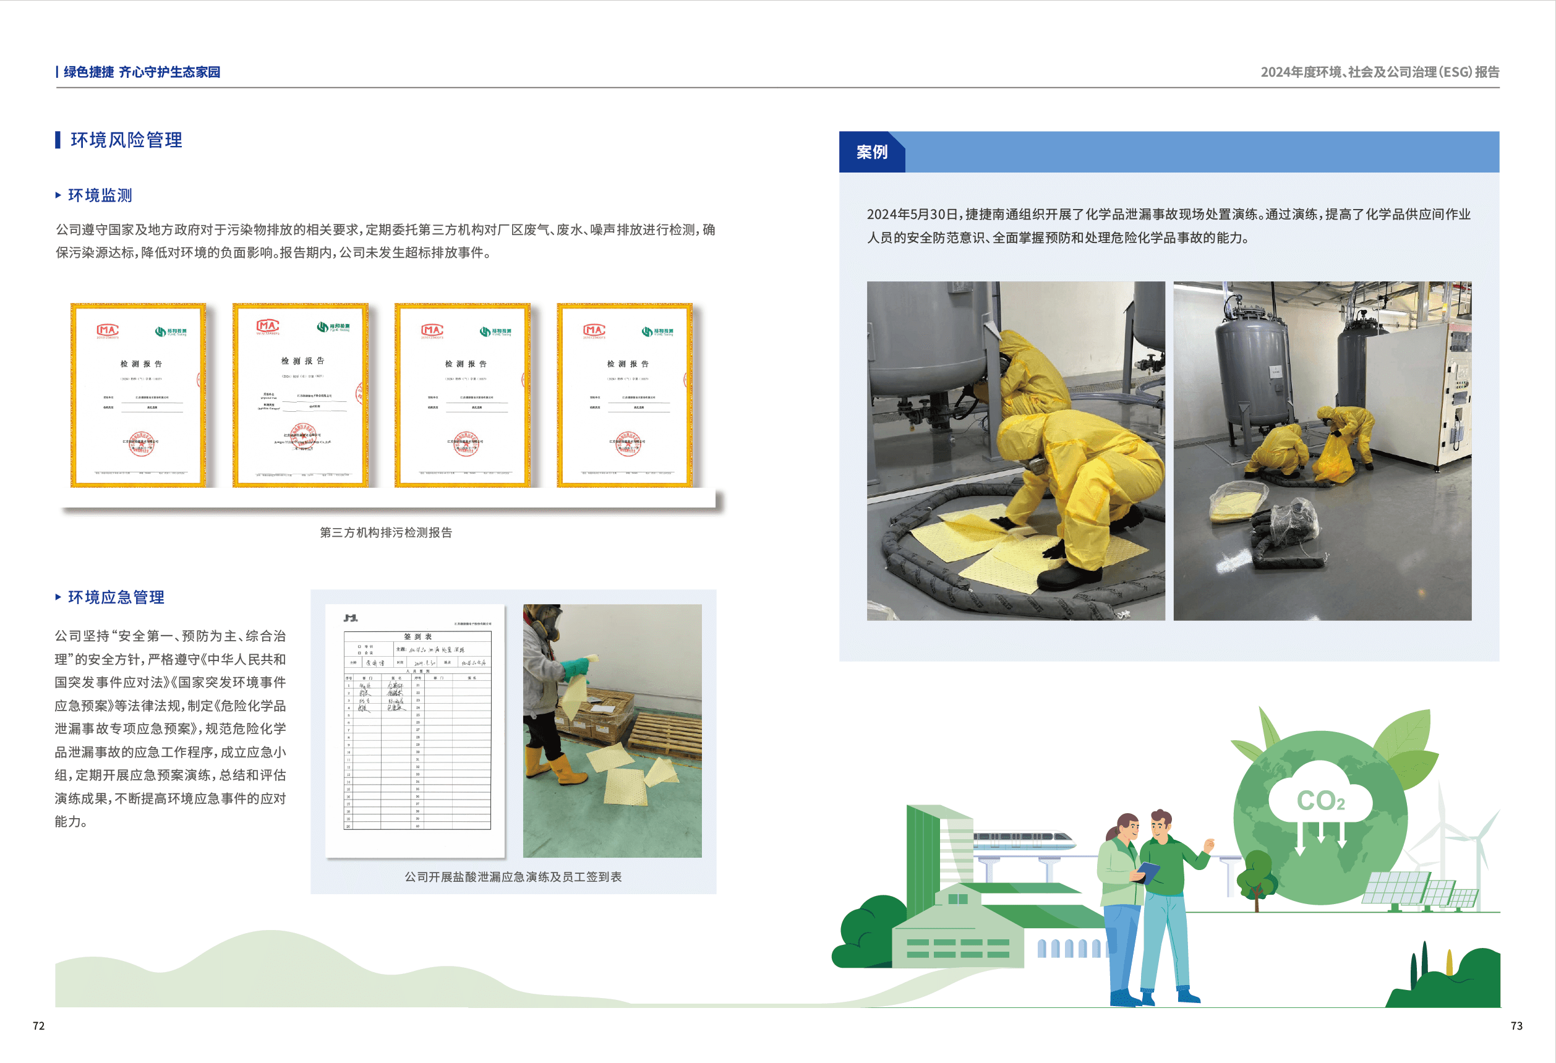
Task: Click the caption 第三方机构排污检测报告
Action: pos(386,532)
